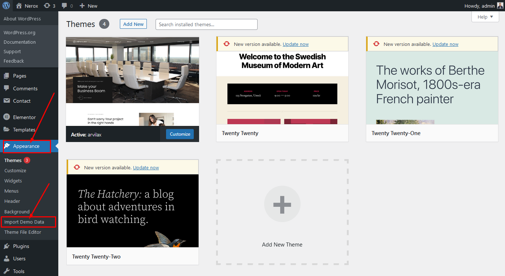Click the Add New Theme label

pyautogui.click(x=282, y=245)
